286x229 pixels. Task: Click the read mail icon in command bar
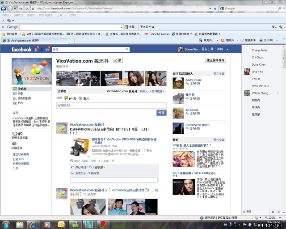tap(242, 40)
